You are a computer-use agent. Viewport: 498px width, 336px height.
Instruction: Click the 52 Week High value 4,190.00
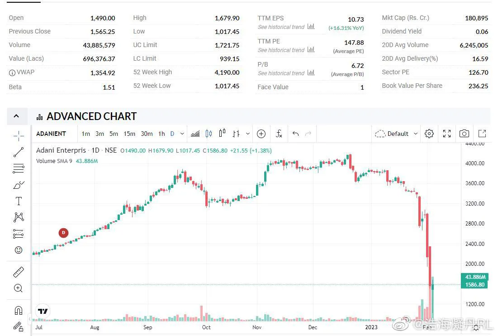(227, 72)
